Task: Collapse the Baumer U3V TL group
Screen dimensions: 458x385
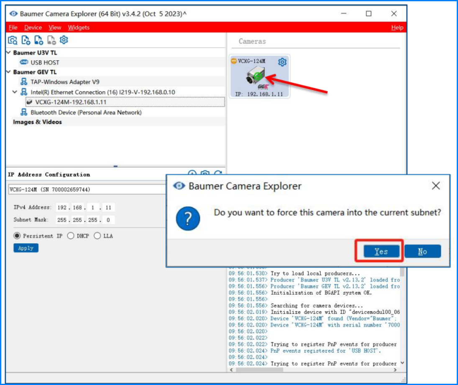Action: 8,53
